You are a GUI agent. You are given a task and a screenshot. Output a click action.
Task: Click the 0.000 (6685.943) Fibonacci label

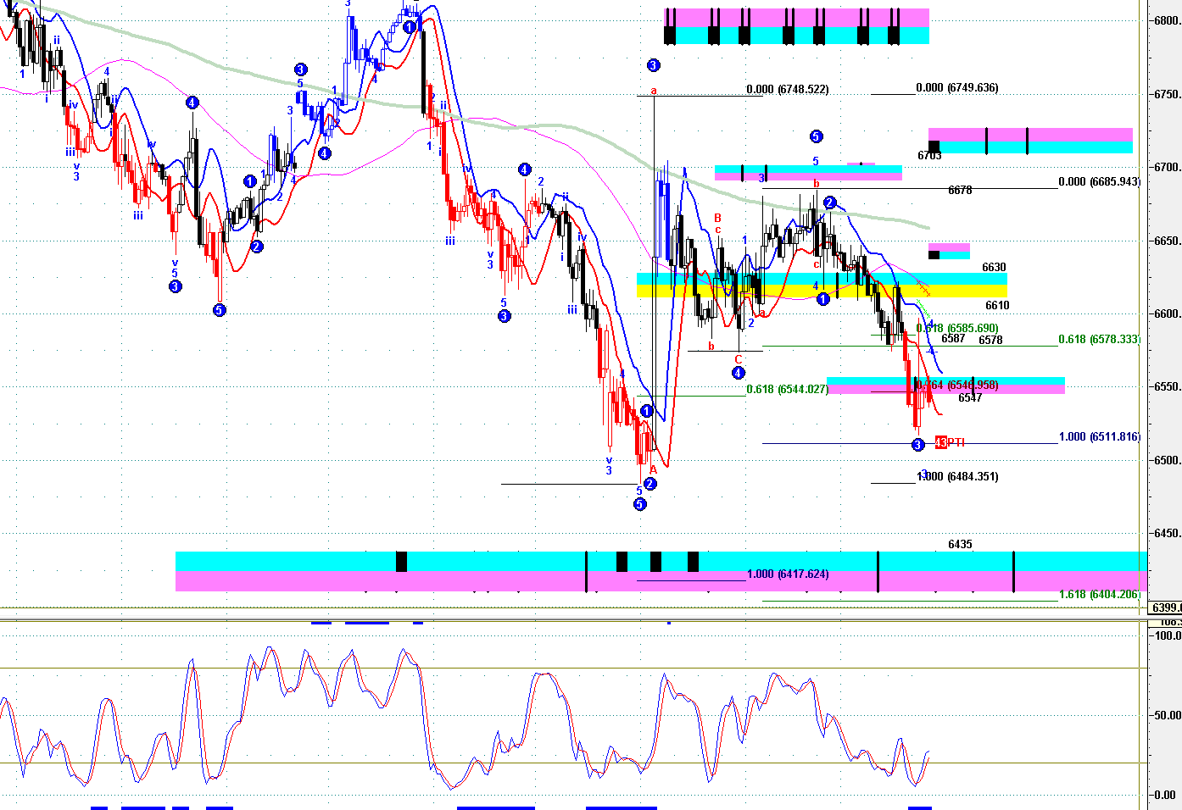tap(1099, 181)
